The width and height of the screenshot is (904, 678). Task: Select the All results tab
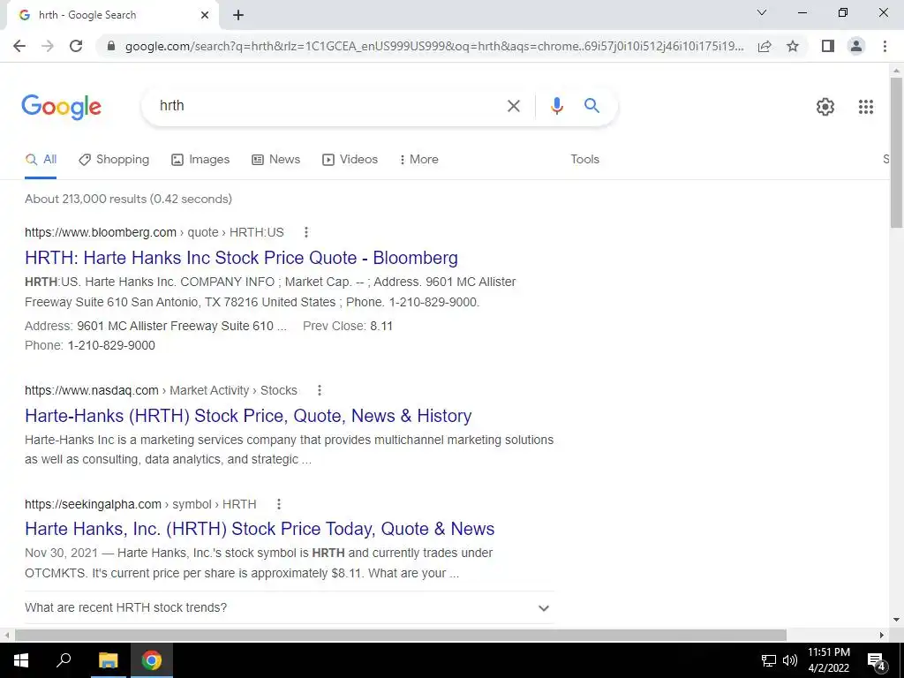(41, 160)
